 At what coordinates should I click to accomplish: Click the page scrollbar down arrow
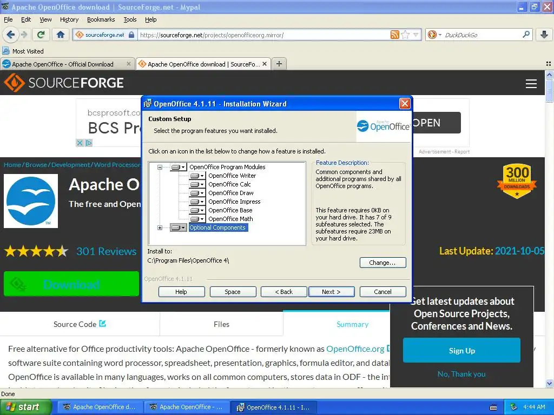pos(549,383)
